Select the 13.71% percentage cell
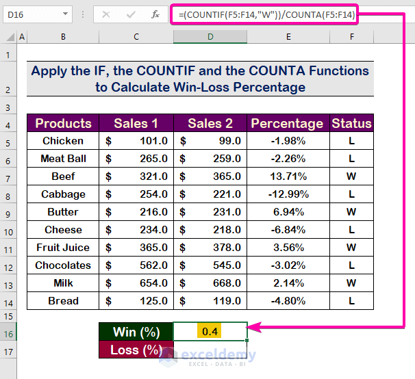Viewport: 415px width, 379px height. click(288, 177)
